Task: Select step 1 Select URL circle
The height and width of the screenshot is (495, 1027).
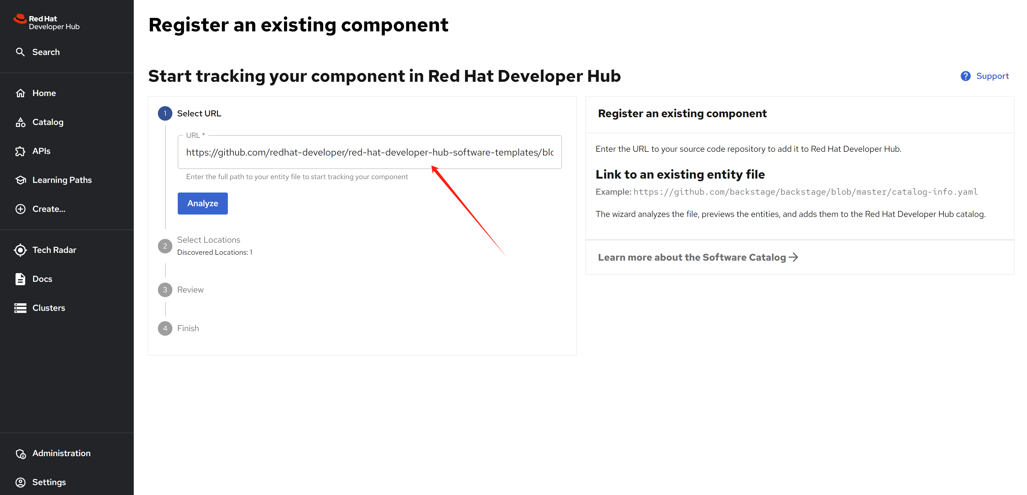Action: point(165,114)
